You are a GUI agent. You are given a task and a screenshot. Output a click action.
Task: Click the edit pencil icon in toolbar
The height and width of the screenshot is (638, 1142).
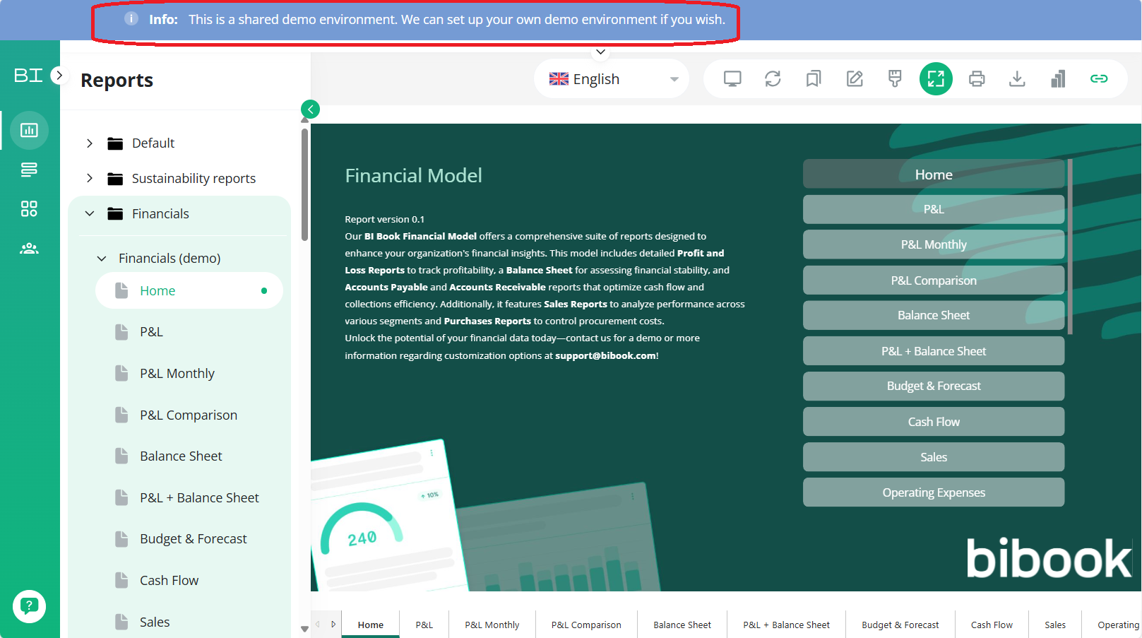point(855,78)
